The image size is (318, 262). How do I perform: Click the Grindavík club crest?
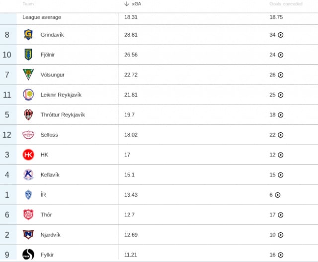pyautogui.click(x=28, y=35)
